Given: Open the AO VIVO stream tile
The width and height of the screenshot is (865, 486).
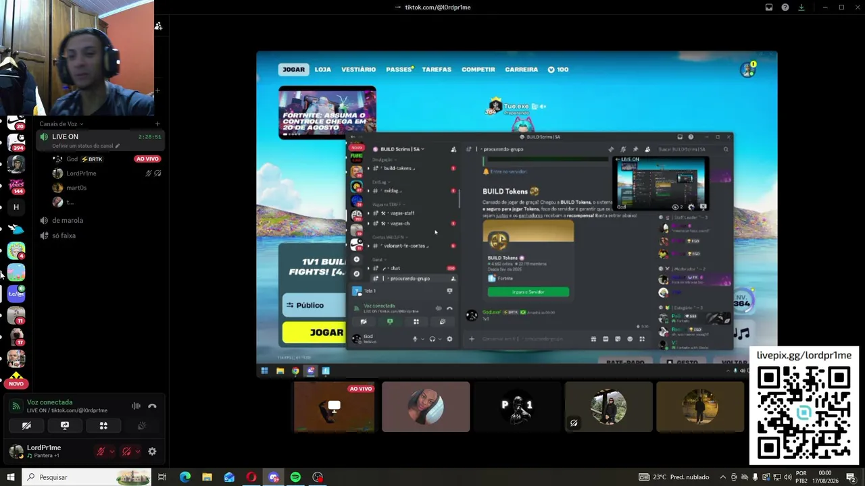Looking at the screenshot, I should point(334,406).
